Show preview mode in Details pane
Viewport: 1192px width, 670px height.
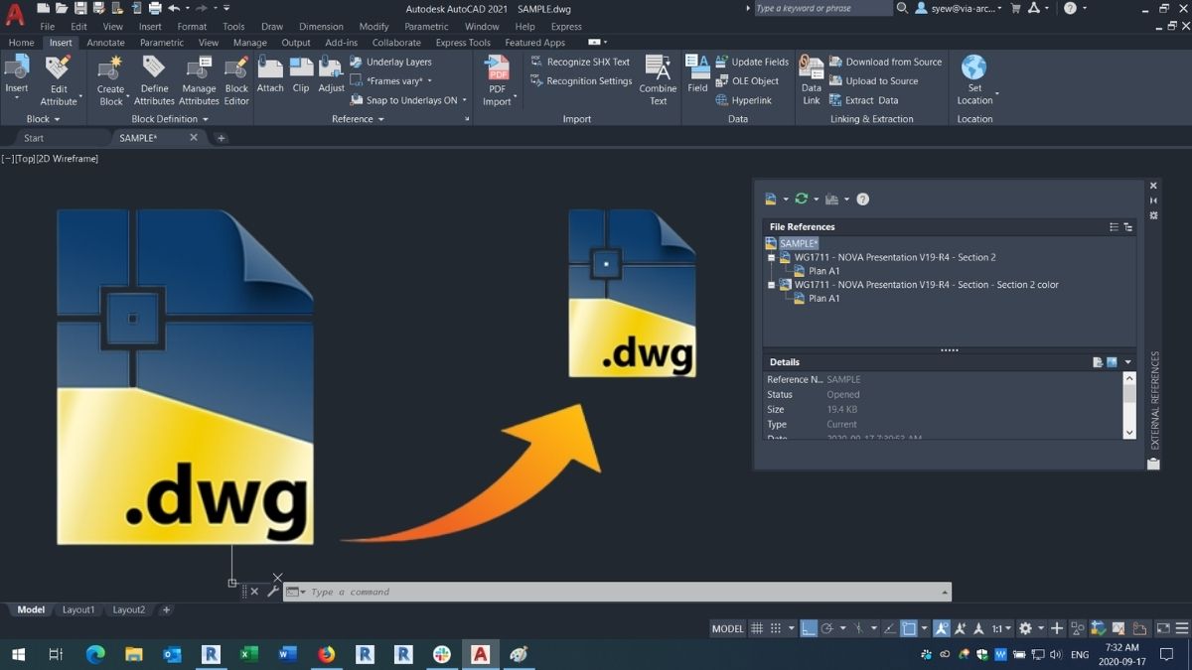[x=1112, y=362]
